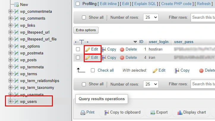Click the wp_litespeed_url_file table icon
Image resolution: width=215 pixels, height=121 pixels.
pos(16,39)
